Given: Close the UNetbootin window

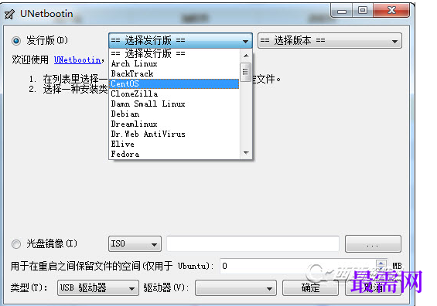Looking at the screenshot, I should click(x=391, y=11).
